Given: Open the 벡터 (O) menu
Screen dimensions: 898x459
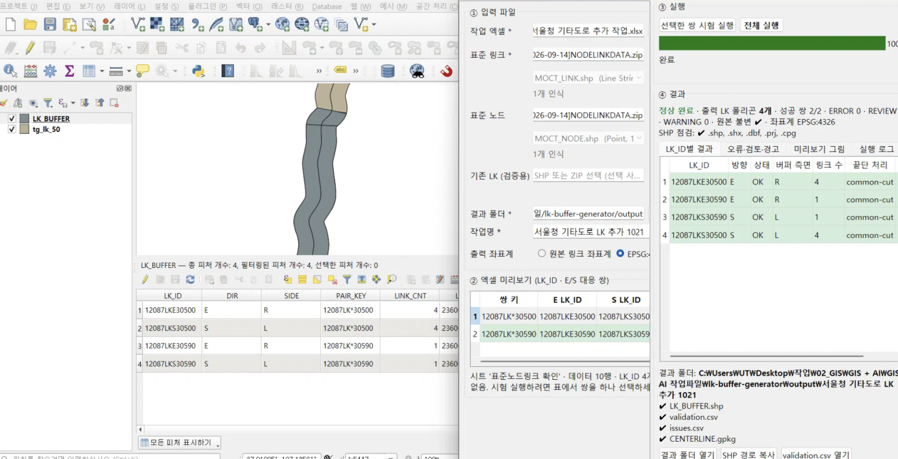Looking at the screenshot, I should pos(249,7).
